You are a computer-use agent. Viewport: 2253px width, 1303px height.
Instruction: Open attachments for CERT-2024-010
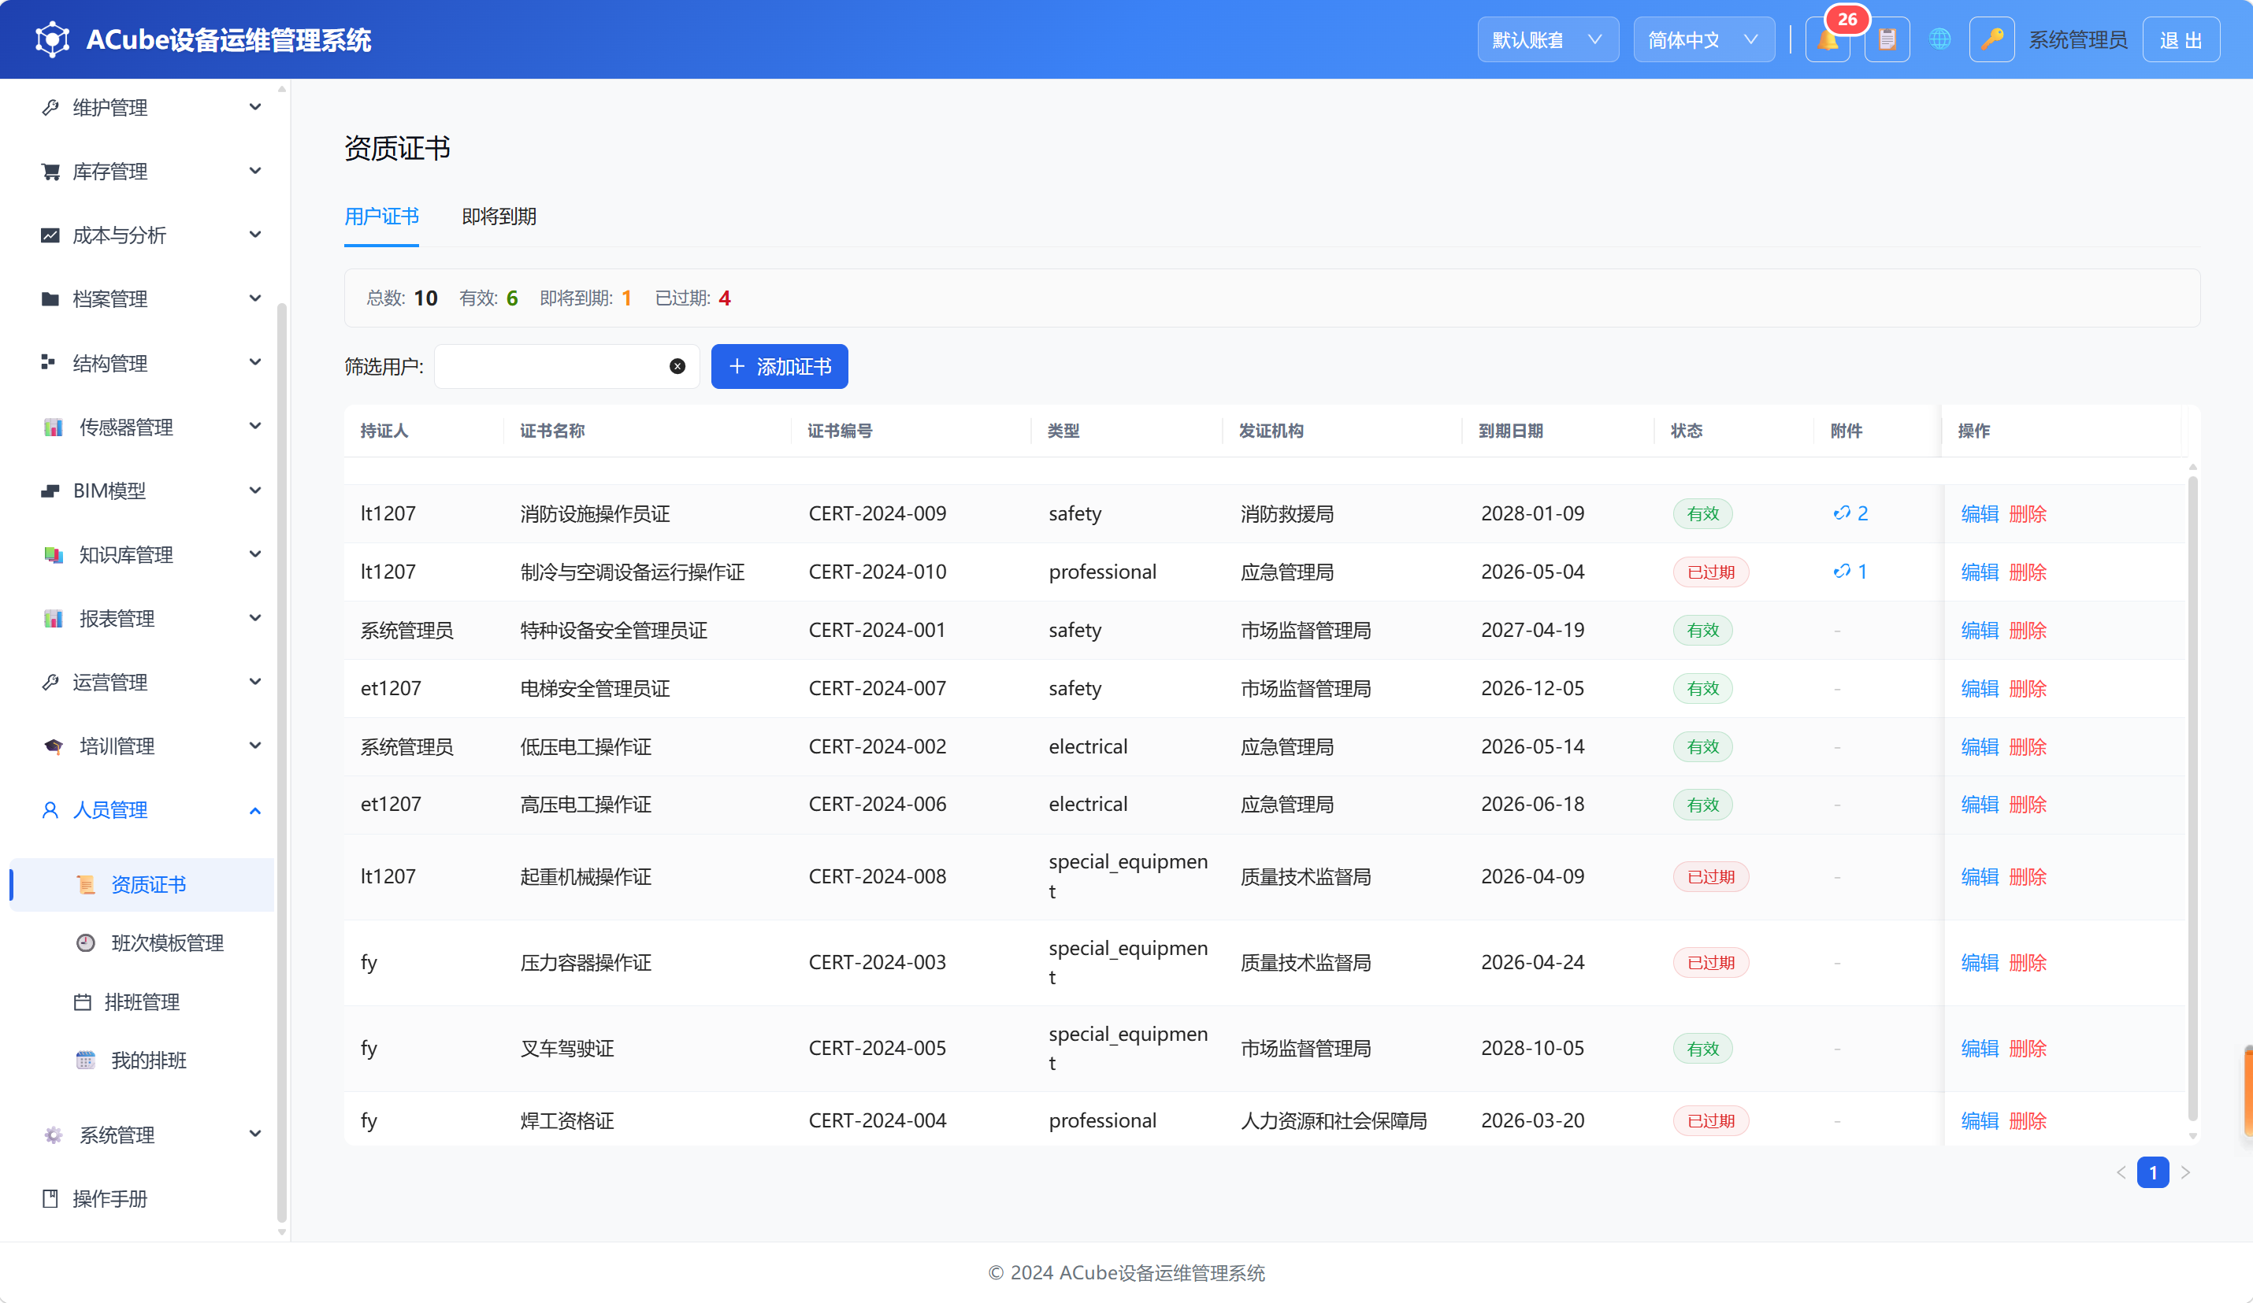(x=1850, y=572)
